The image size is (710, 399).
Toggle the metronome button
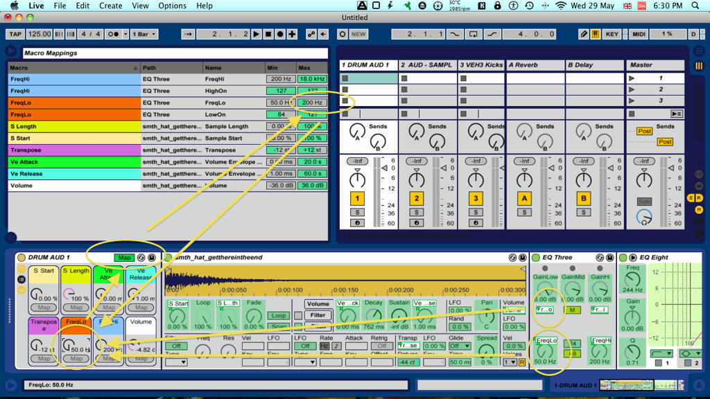pyautogui.click(x=113, y=34)
